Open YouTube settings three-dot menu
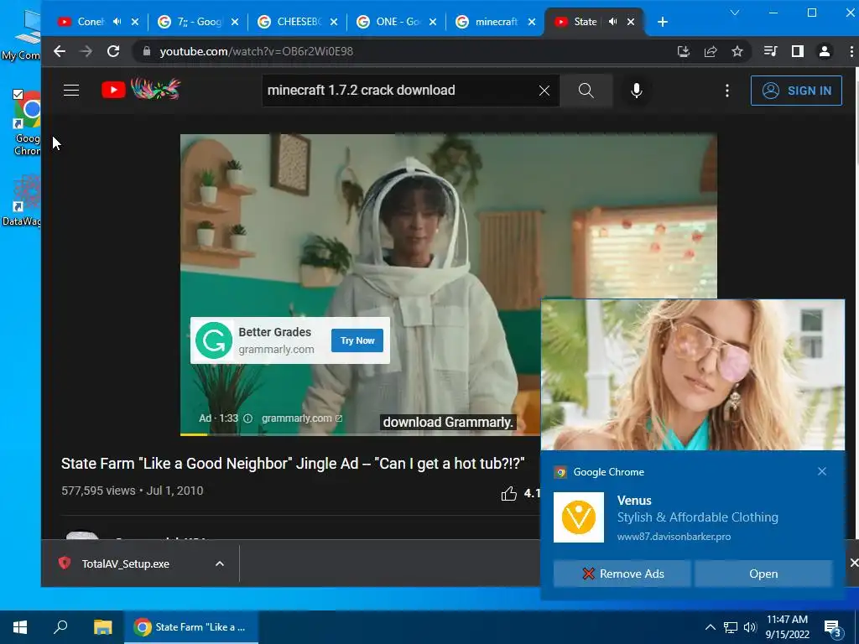Screen dimensions: 859x644 pos(727,91)
